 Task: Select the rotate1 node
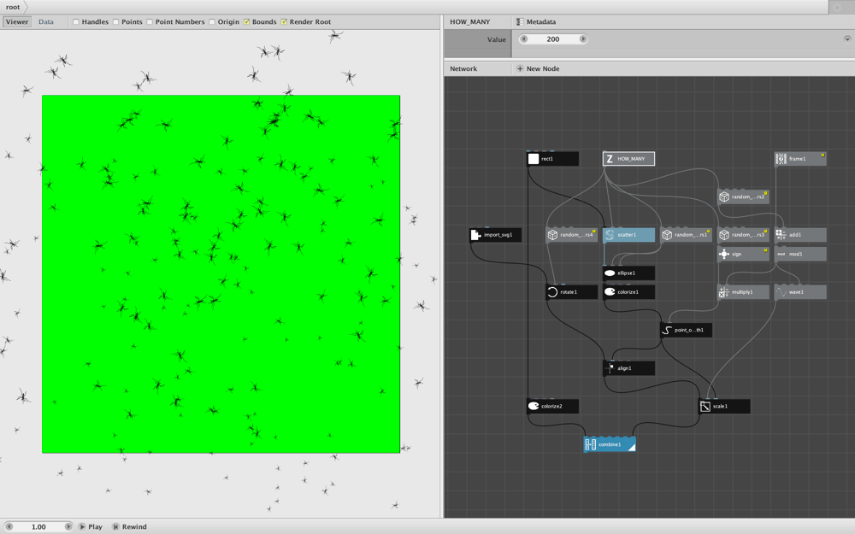571,292
